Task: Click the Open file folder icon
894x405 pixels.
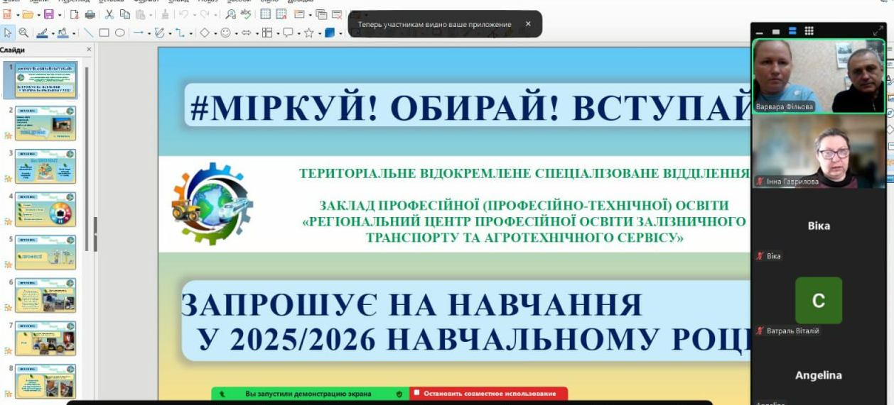Action: click(28, 14)
